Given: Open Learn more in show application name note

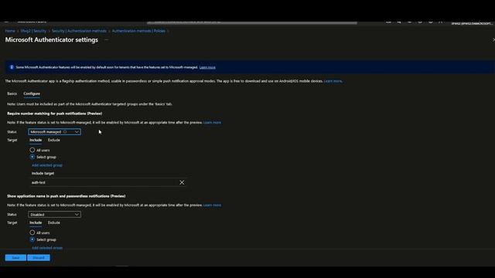Looking at the screenshot, I should pyautogui.click(x=212, y=205).
